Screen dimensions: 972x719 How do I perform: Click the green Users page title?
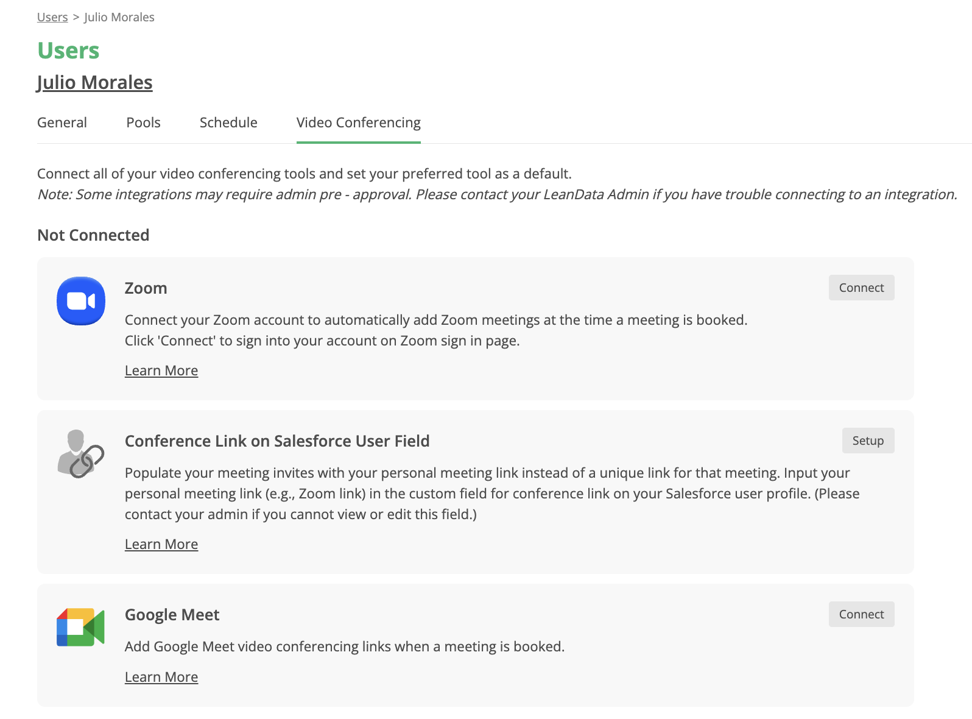(68, 51)
